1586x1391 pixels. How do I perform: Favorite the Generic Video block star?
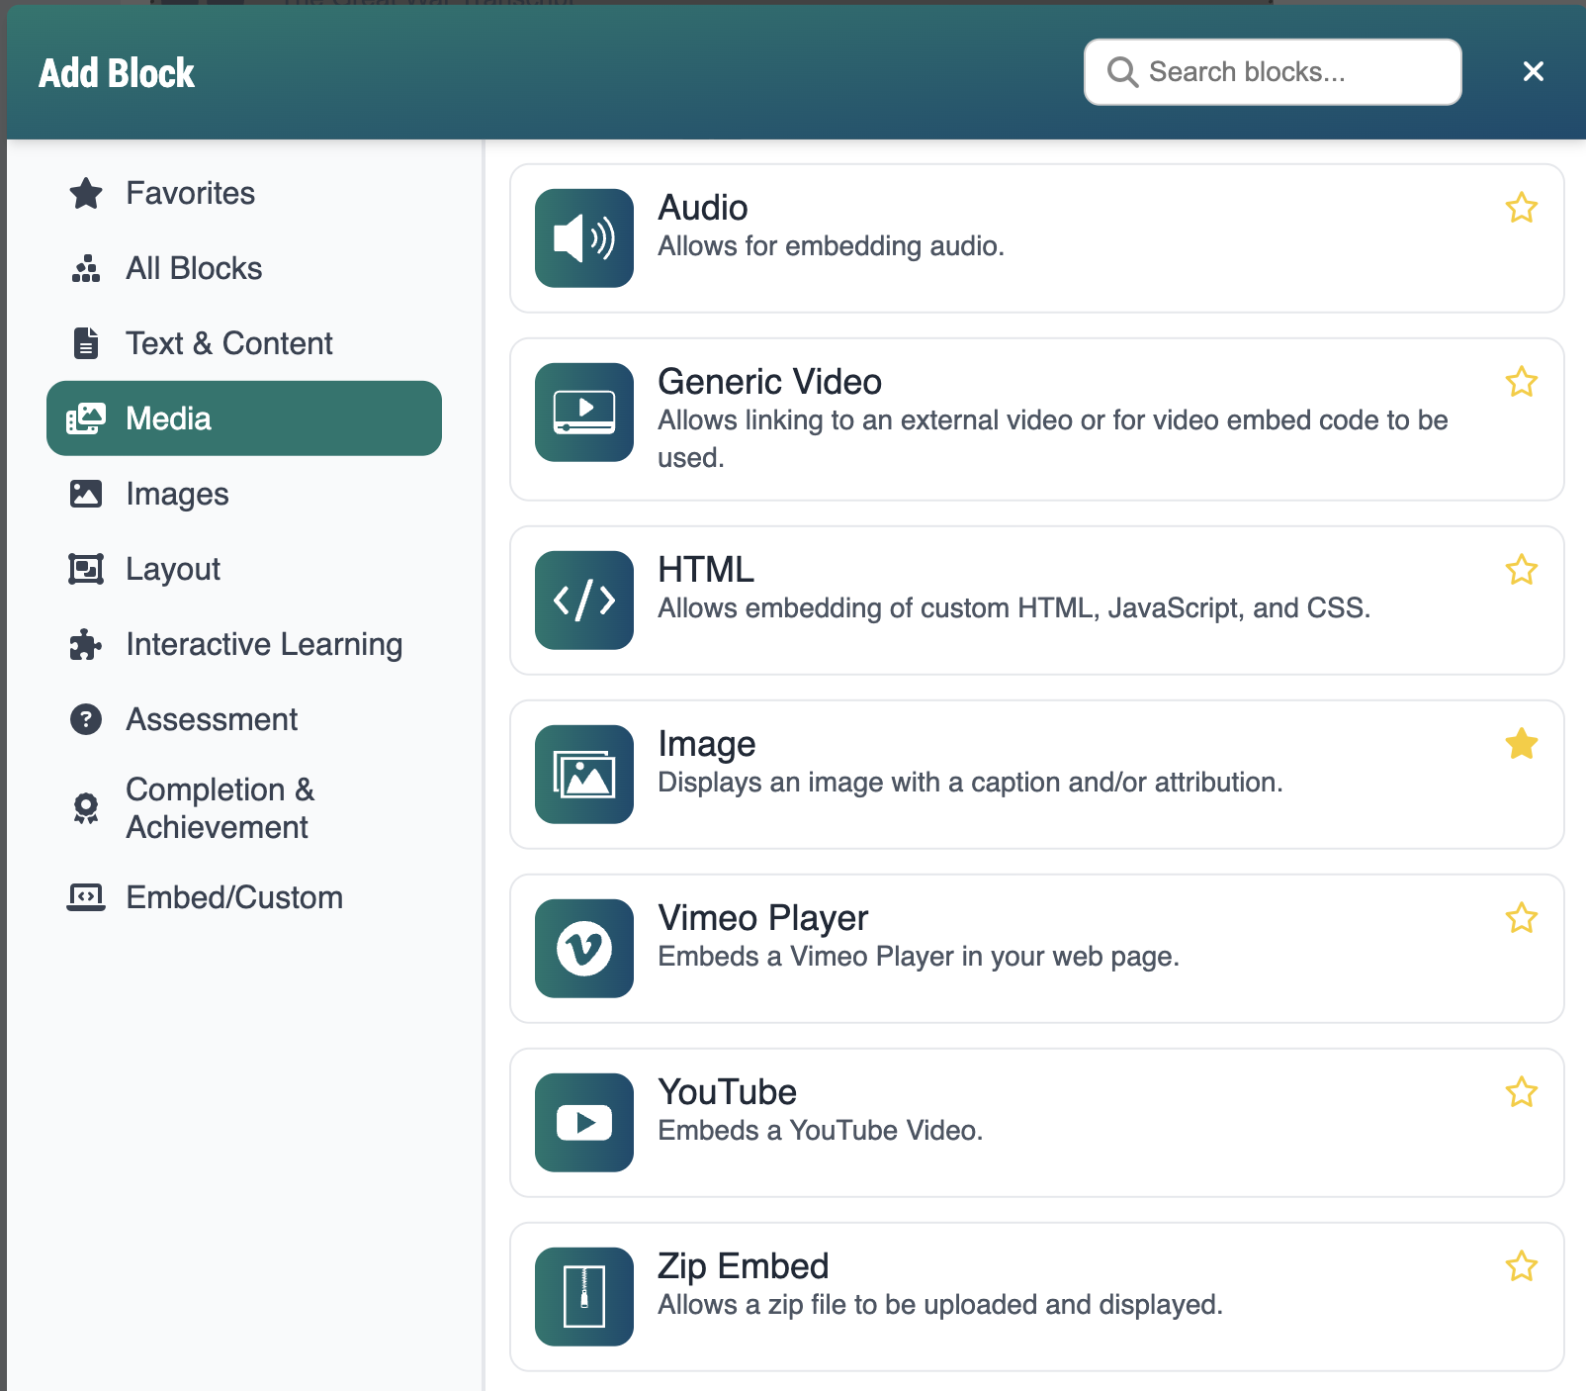coord(1522,382)
